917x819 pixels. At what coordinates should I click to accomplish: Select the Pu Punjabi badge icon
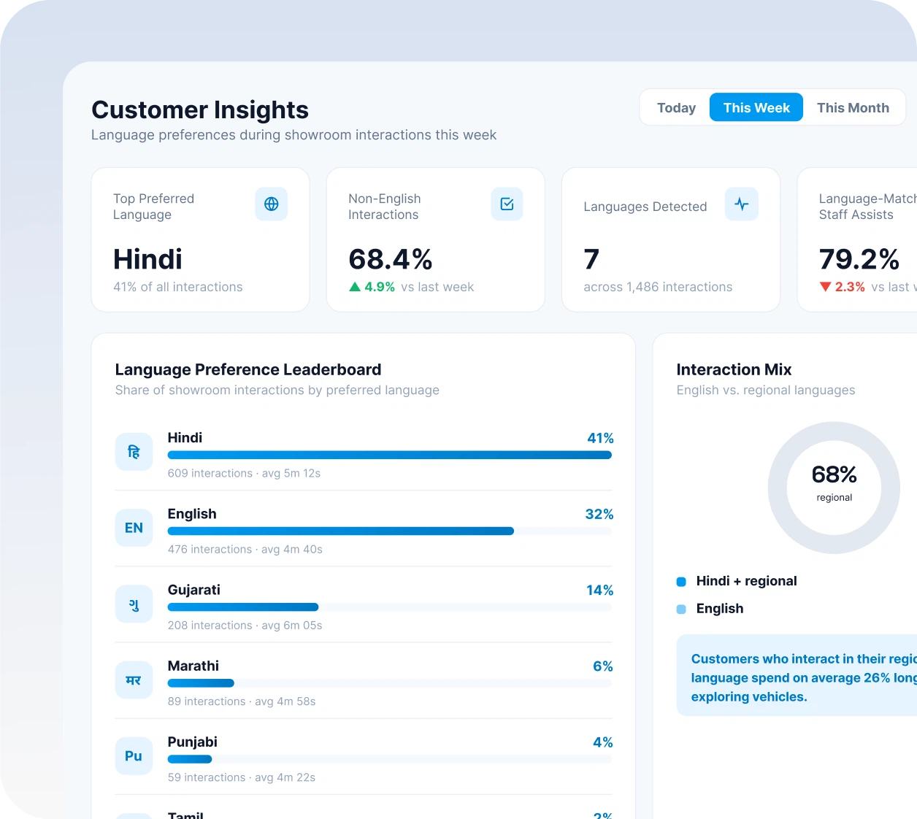134,755
